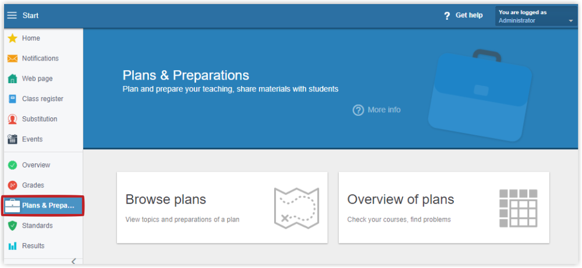Open the Start menu label
Screen dimensions: 582x268
[x=30, y=16]
